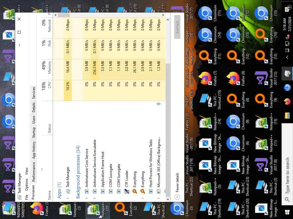293x219 pixels.
Task: Select Host Process for Windows Tasks icon
Action: click(151, 191)
